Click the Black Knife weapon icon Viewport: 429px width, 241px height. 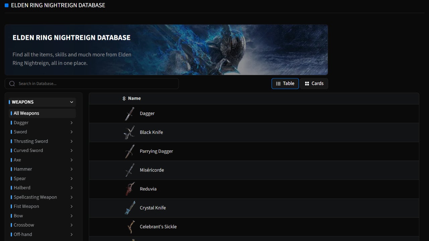point(129,133)
